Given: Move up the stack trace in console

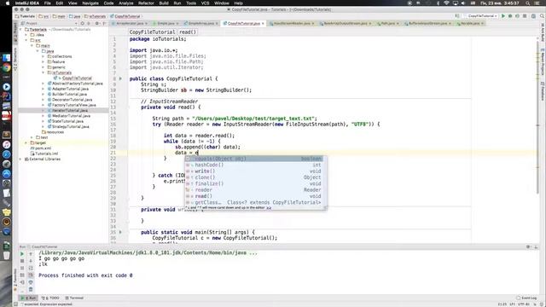Looking at the screenshot, I should pyautogui.click(x=31, y=254).
